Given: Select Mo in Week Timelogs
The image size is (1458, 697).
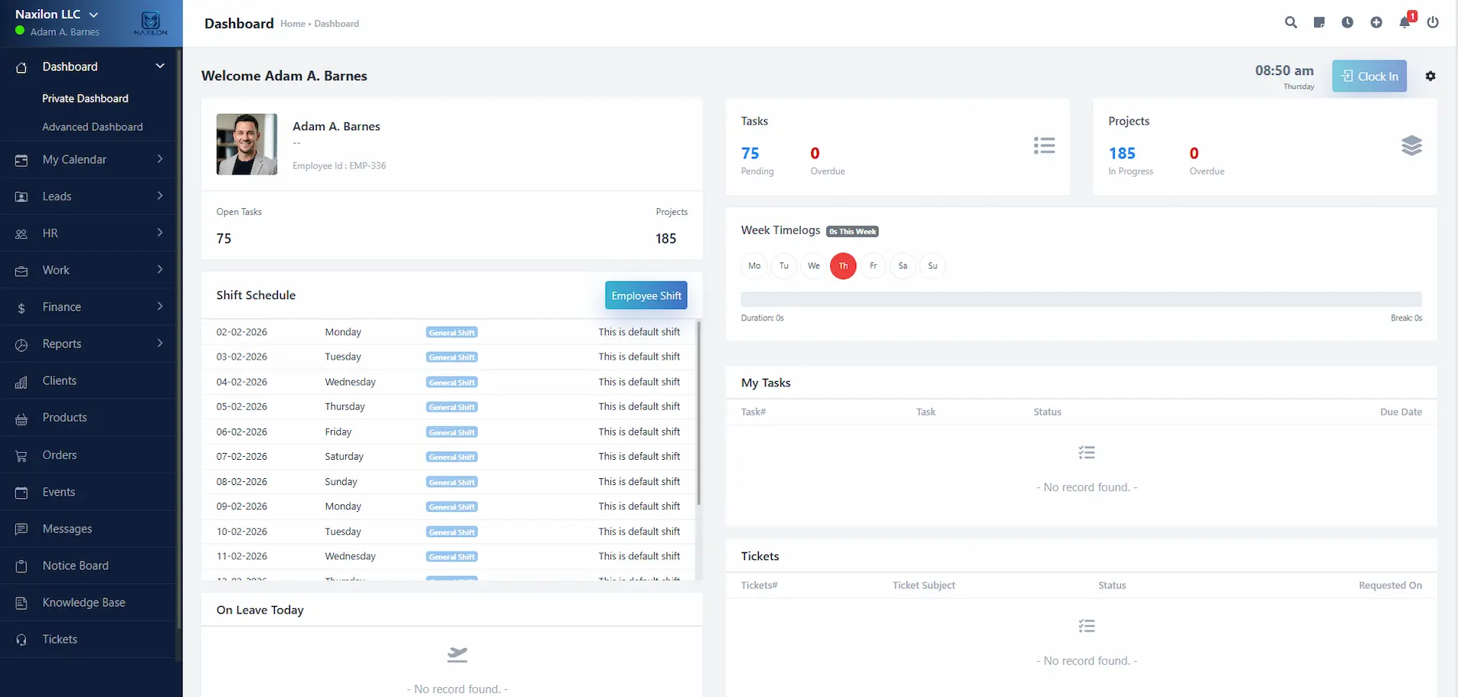Looking at the screenshot, I should pos(754,265).
